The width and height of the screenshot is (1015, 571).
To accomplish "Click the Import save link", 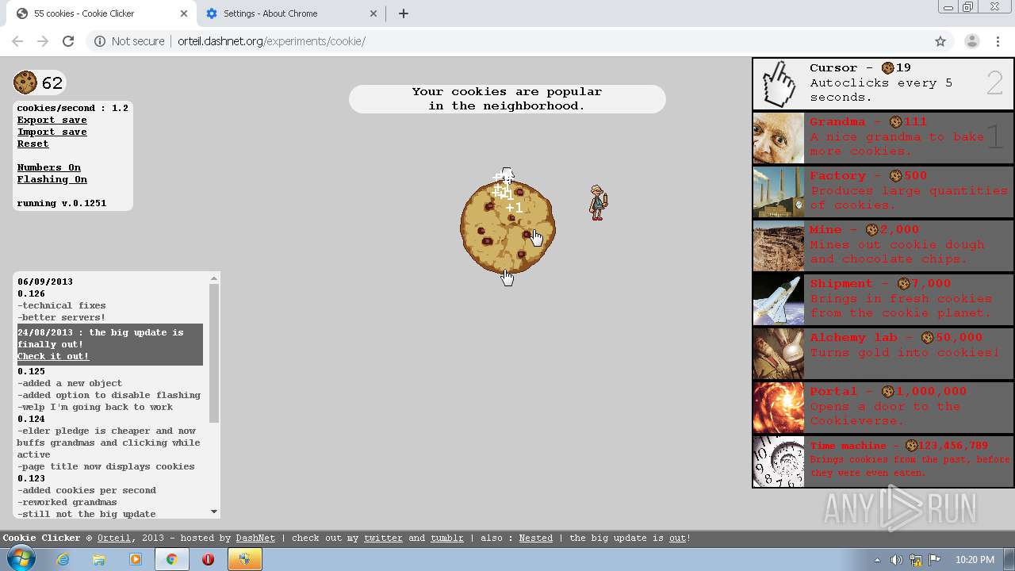I will click(52, 132).
